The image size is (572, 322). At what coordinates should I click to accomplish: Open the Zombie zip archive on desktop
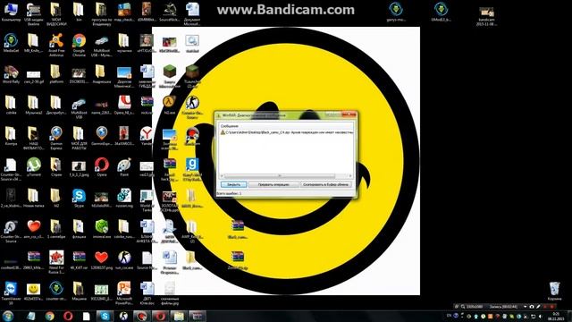238,260
